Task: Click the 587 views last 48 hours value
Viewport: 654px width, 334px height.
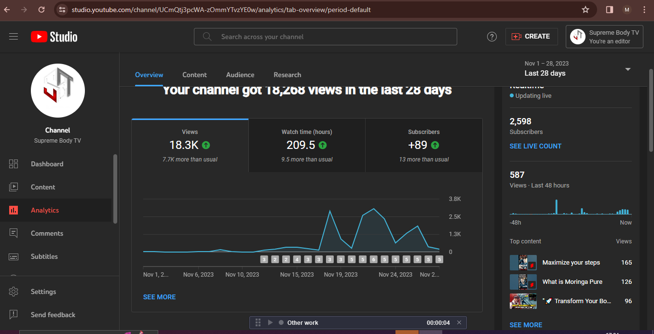Action: click(517, 175)
